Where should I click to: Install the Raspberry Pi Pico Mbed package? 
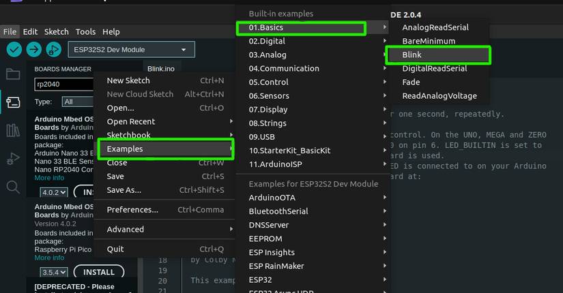pyautogui.click(x=99, y=272)
